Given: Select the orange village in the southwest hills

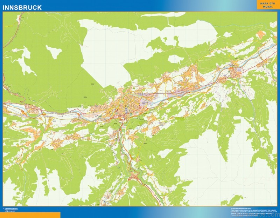Looking at the screenshot, I should pyautogui.click(x=56, y=144).
